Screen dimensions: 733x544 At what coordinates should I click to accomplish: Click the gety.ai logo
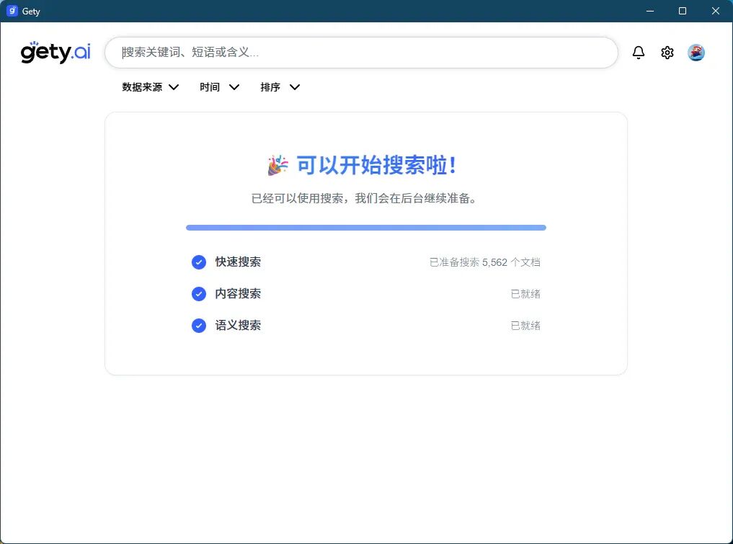coord(55,52)
